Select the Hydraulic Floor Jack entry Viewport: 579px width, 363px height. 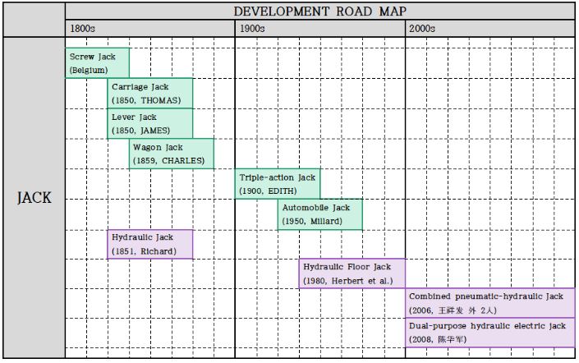coord(352,273)
